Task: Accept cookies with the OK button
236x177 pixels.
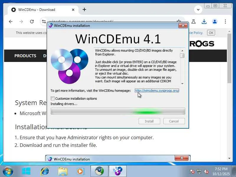Action: [x=211, y=33]
